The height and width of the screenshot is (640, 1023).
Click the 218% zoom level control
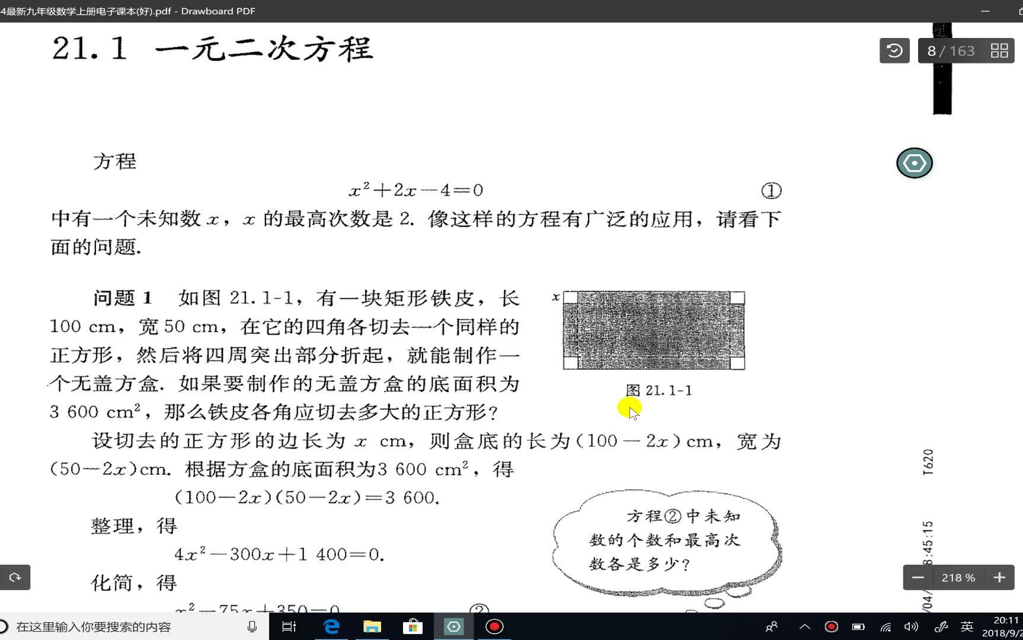(958, 577)
